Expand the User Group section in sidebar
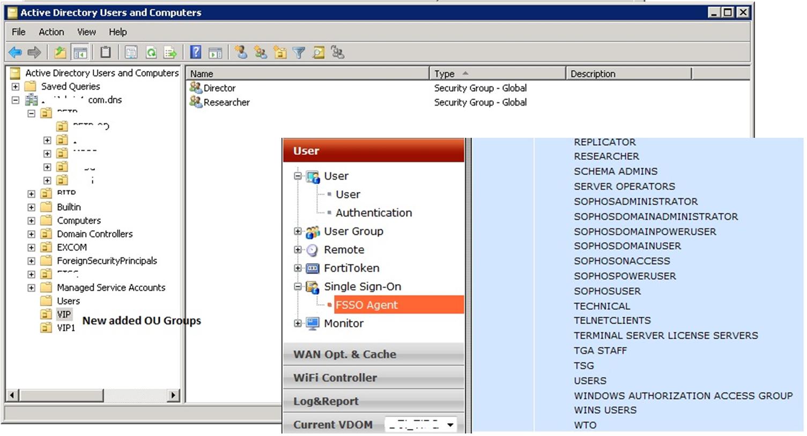 [x=298, y=231]
